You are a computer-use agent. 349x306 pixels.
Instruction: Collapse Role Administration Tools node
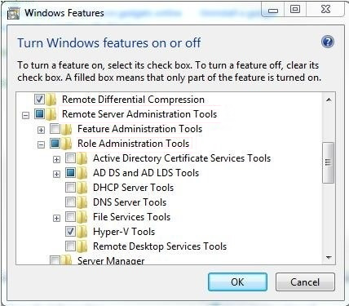41,144
